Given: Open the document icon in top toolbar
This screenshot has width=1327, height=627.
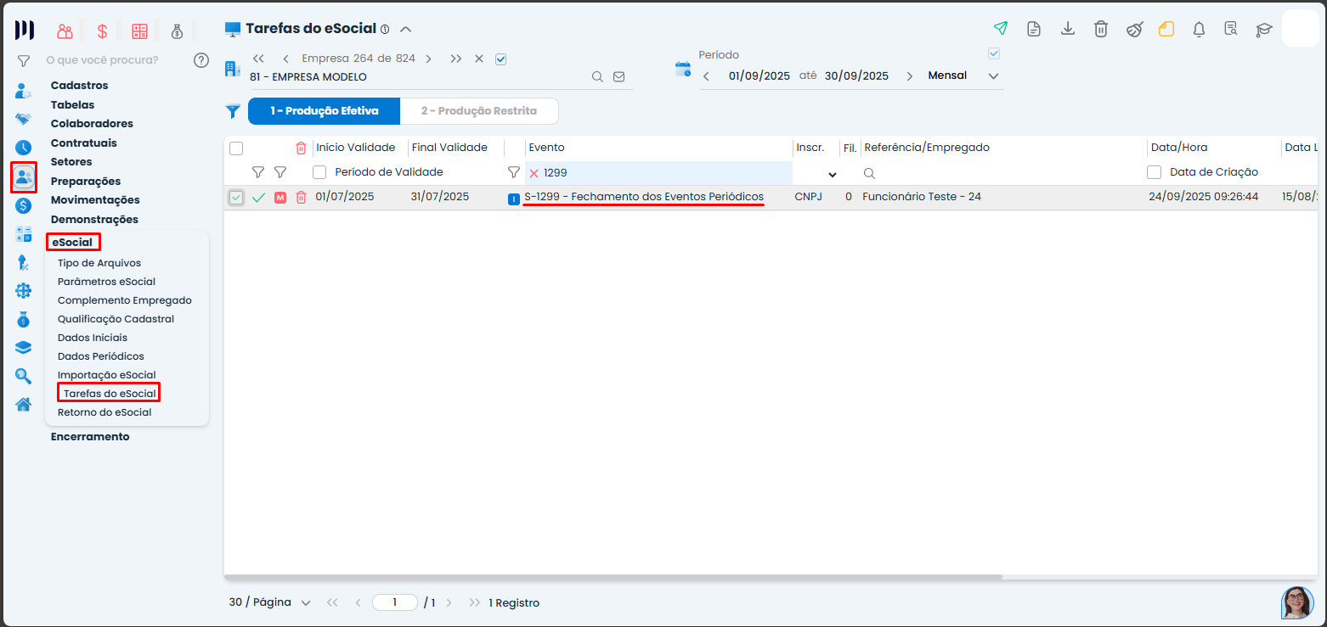Looking at the screenshot, I should pos(1034,29).
